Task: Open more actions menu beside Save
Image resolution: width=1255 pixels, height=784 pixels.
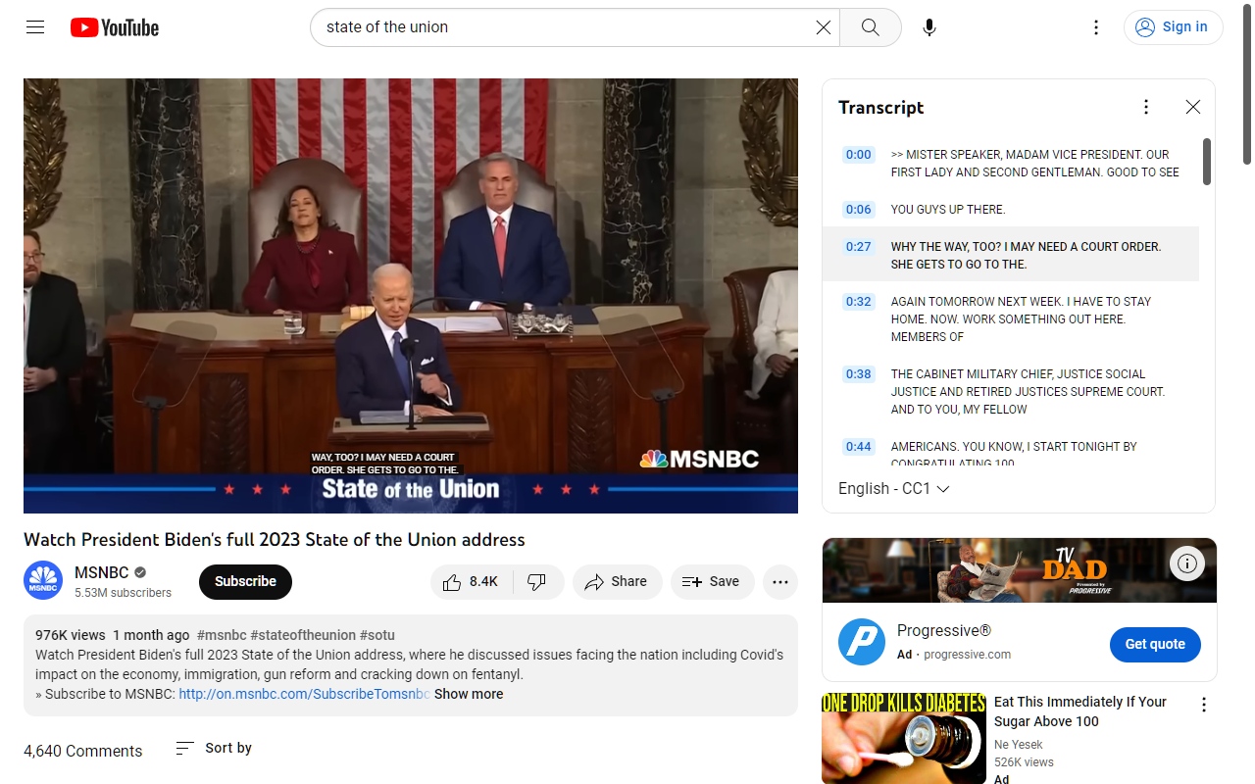Action: tap(780, 582)
